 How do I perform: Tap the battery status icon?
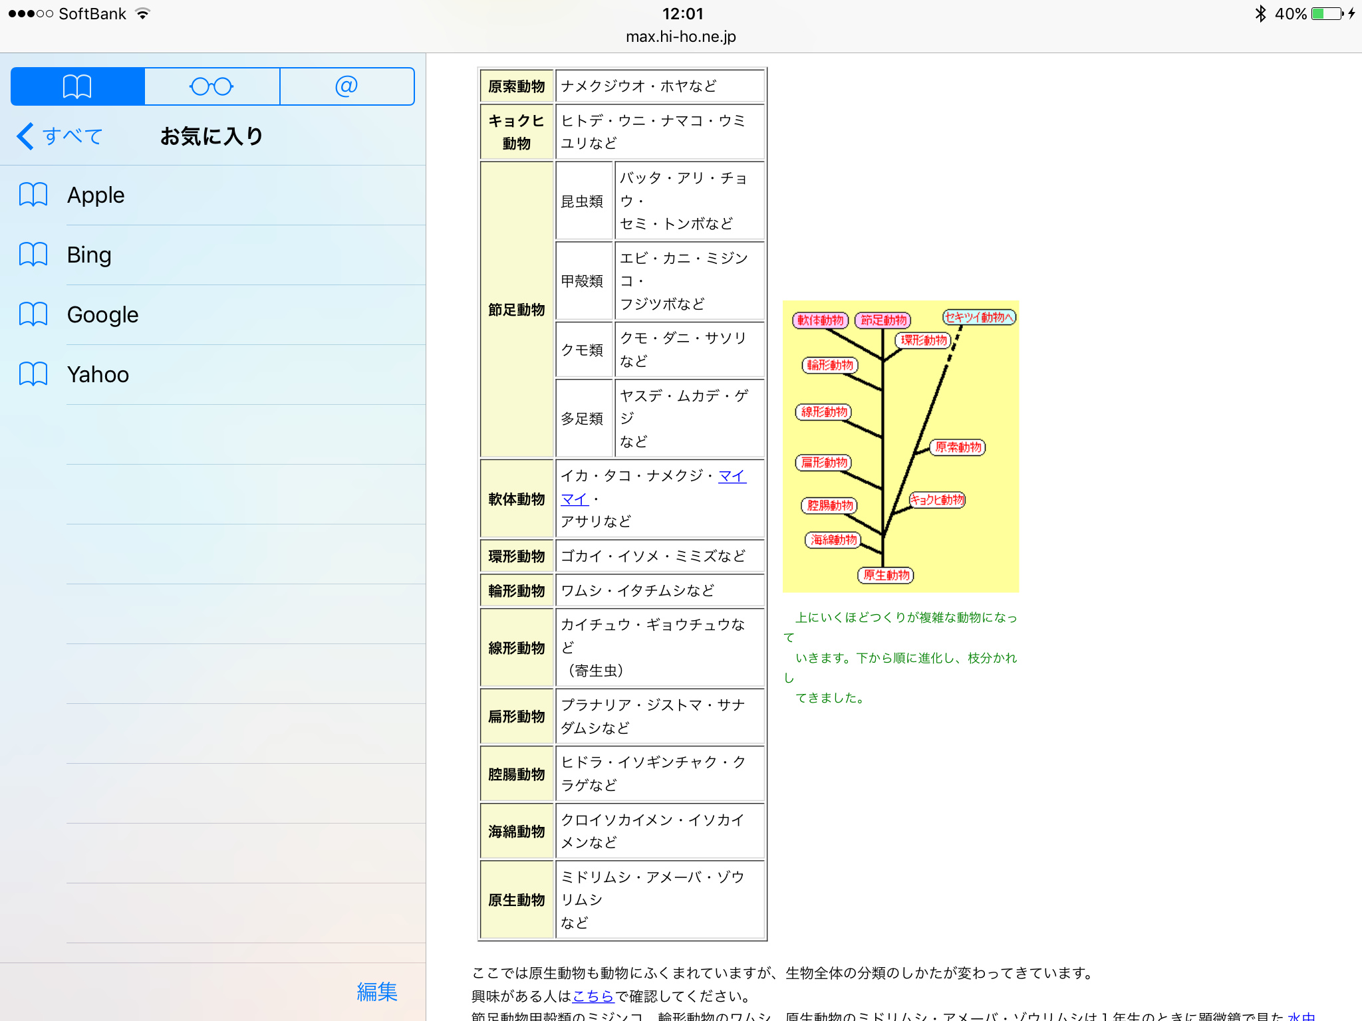click(x=1327, y=14)
